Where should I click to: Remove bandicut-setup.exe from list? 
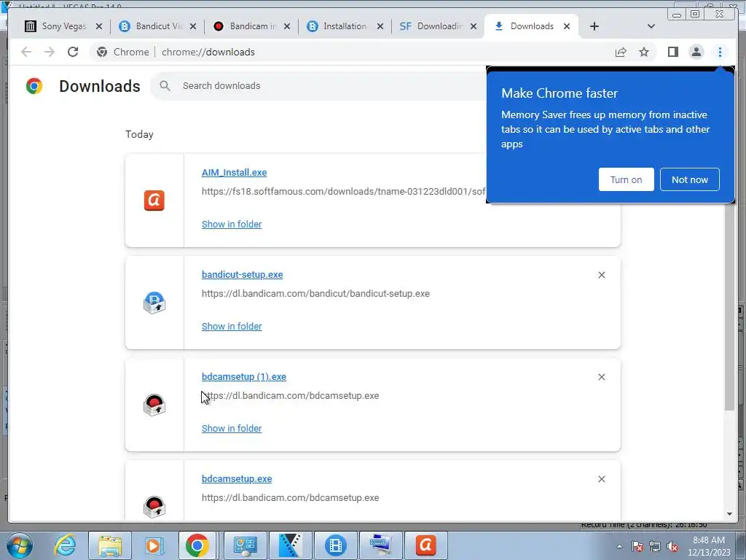(x=601, y=275)
